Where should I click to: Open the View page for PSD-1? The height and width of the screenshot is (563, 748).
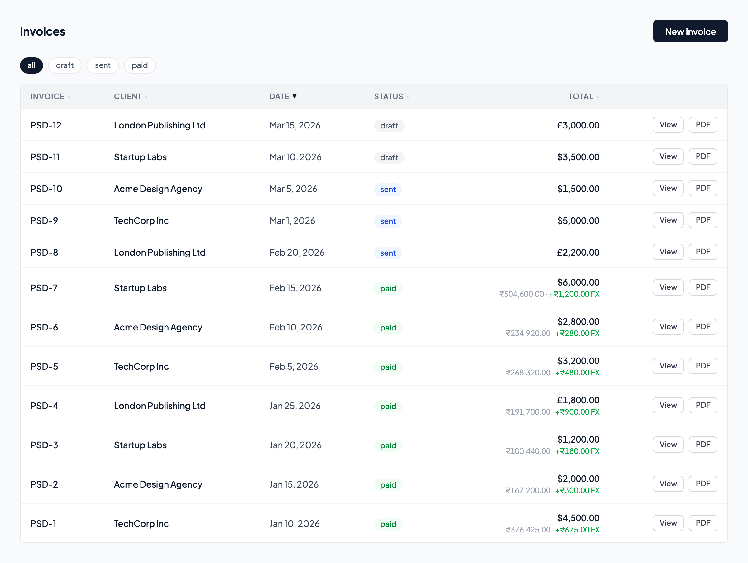tap(668, 523)
